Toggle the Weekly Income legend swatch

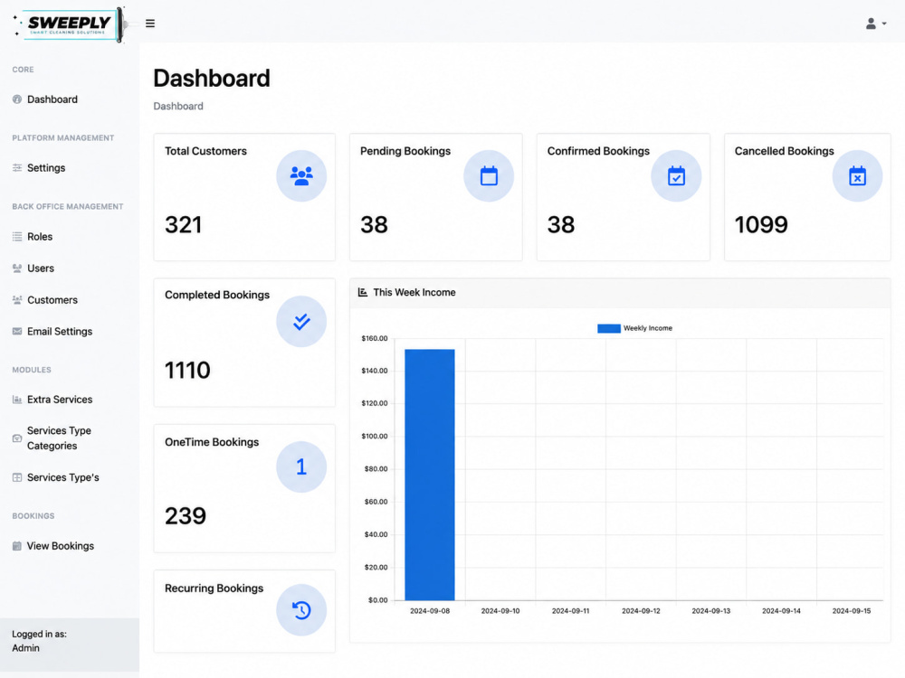click(x=608, y=328)
